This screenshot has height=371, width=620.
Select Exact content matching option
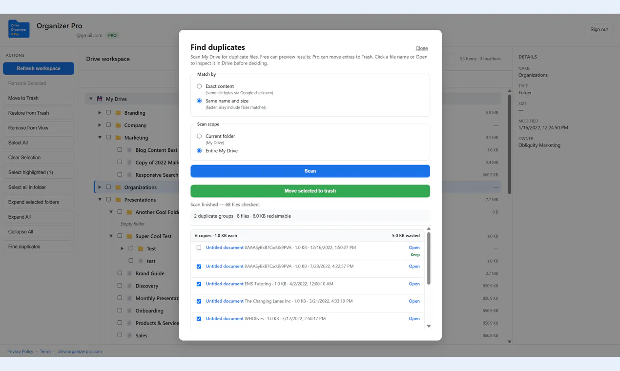pyautogui.click(x=199, y=86)
